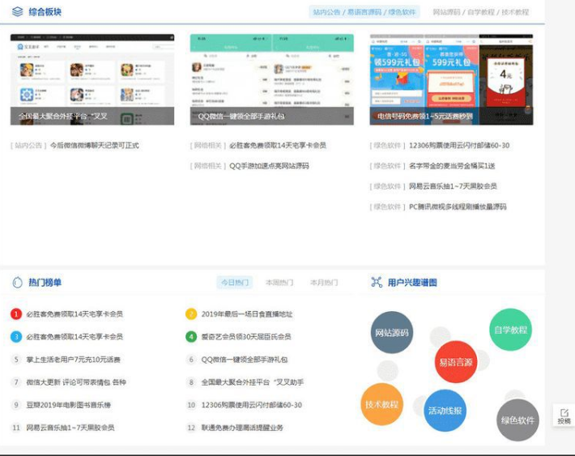Image resolution: width=575 pixels, height=456 pixels.
Task: Click the yellow number 2 rank badge
Action: click(x=191, y=314)
